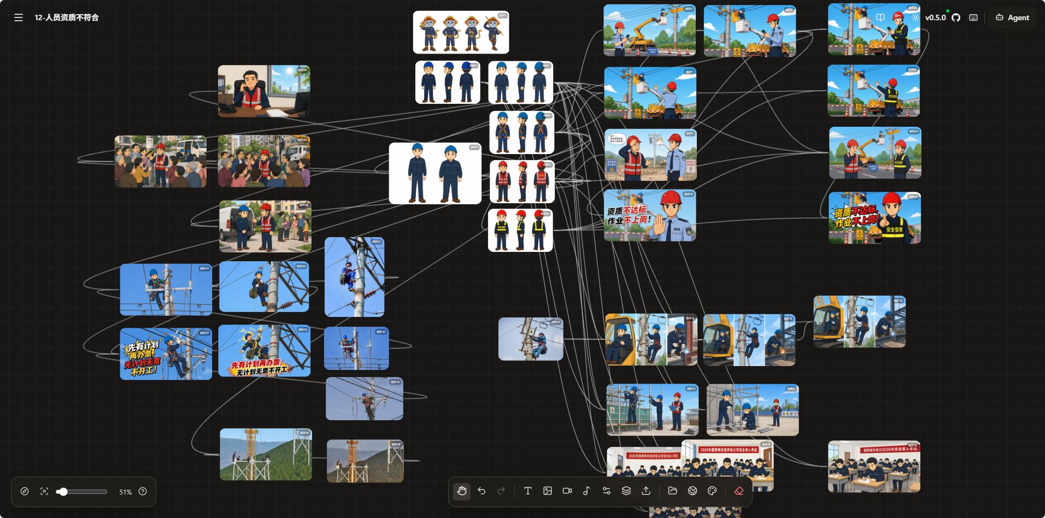Click the v0.5.0 version label
The height and width of the screenshot is (518, 1045).
pos(935,17)
